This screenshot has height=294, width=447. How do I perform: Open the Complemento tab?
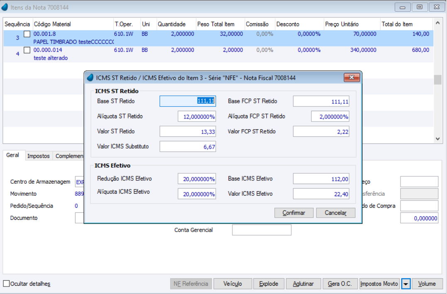69,156
